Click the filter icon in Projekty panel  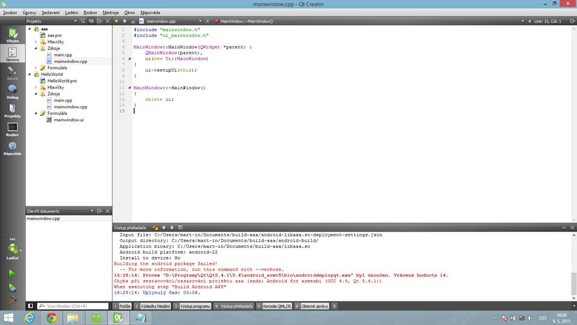[x=83, y=21]
